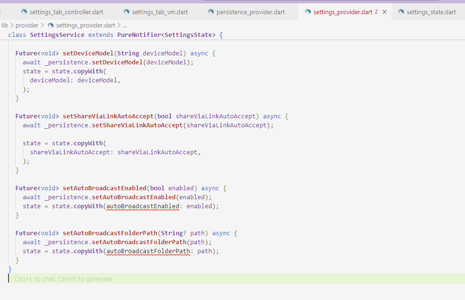Click the provider breadcrumb folder
This screenshot has width=465, height=300.
pos(27,25)
